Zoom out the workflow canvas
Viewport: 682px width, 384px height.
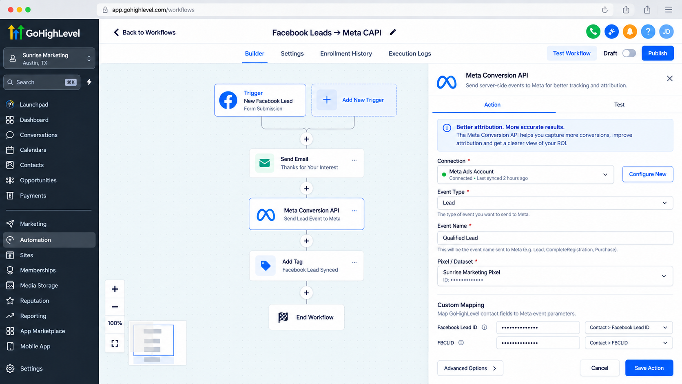pyautogui.click(x=115, y=306)
